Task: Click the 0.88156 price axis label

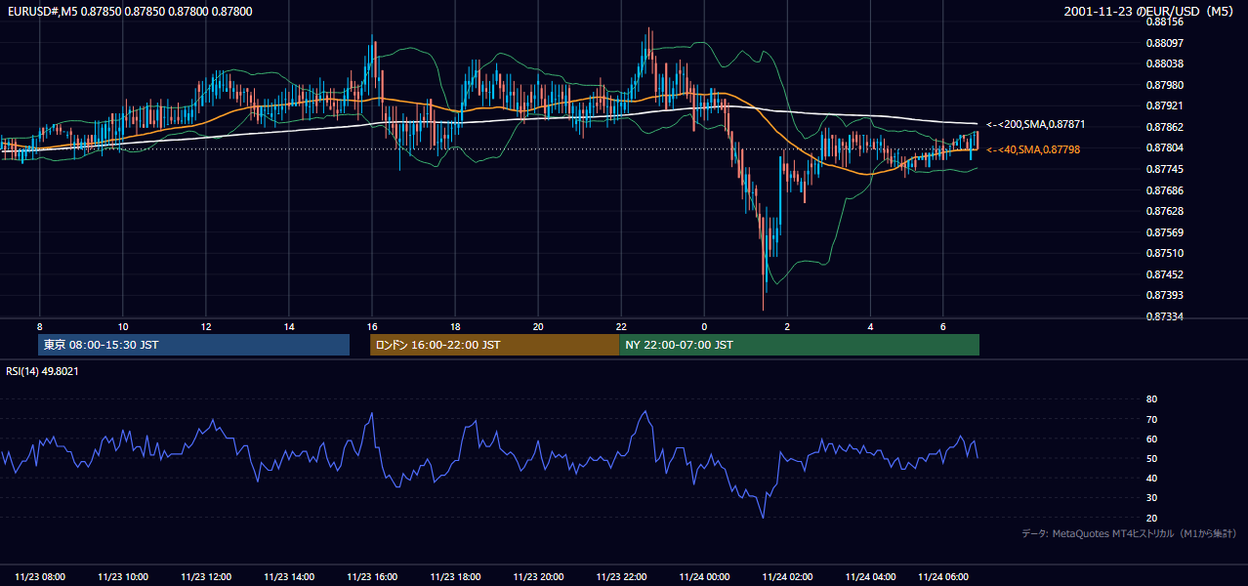Action: pos(1164,21)
